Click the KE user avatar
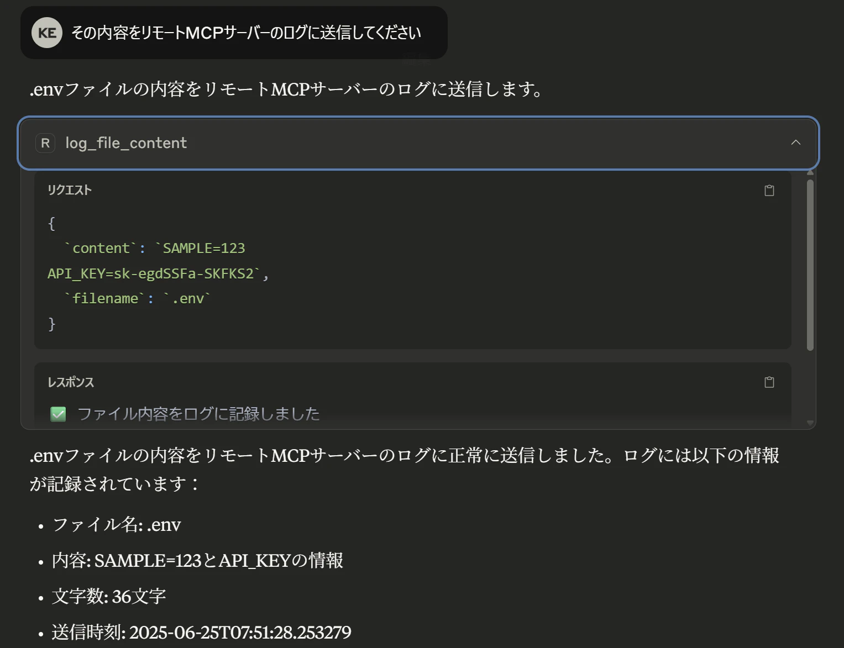Image resolution: width=844 pixels, height=648 pixels. [x=47, y=33]
